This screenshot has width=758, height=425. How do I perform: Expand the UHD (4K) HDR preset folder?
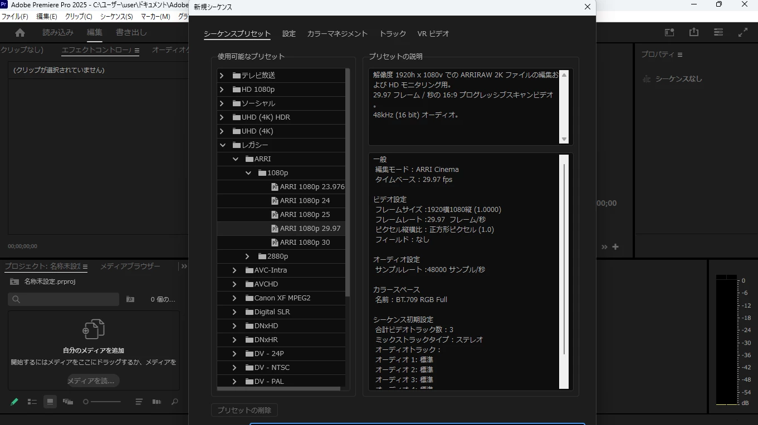pyautogui.click(x=222, y=117)
